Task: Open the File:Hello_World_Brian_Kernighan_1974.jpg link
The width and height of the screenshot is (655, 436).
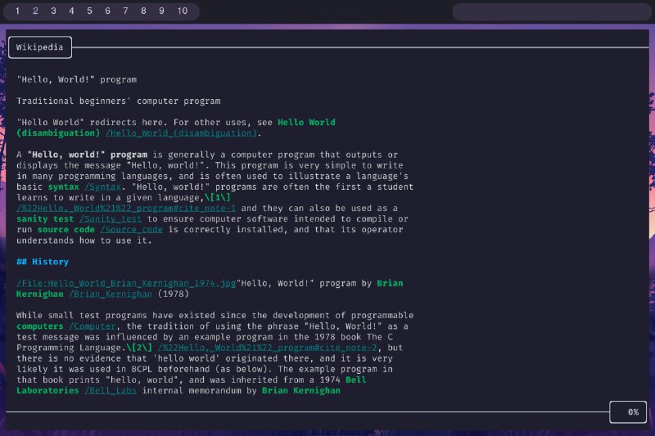Action: pyautogui.click(x=126, y=283)
